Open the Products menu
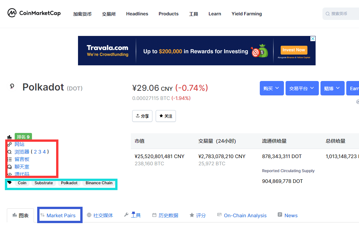The height and width of the screenshot is (228, 359). pos(168,14)
